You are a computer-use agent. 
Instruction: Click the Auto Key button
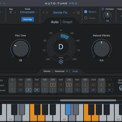(x=28, y=19)
